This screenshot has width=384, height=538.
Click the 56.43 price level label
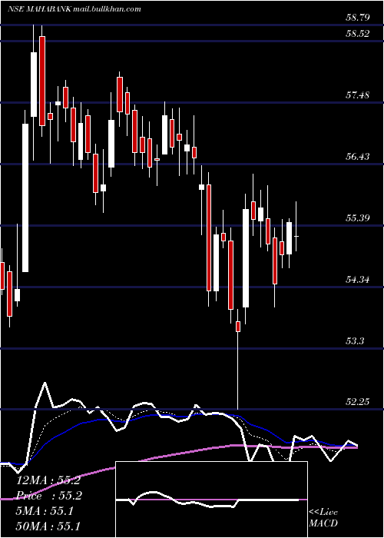click(x=358, y=157)
